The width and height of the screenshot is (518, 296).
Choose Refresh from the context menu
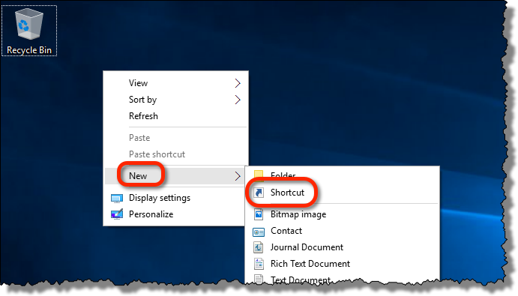pyautogui.click(x=175, y=116)
